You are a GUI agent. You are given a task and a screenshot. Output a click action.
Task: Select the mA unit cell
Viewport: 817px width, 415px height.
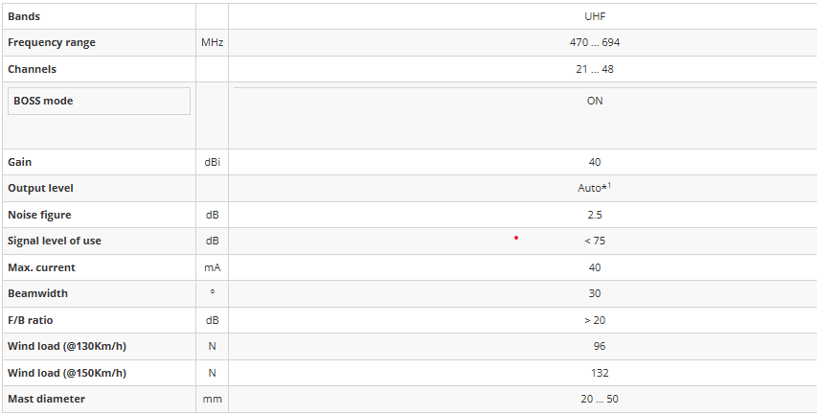click(x=212, y=267)
